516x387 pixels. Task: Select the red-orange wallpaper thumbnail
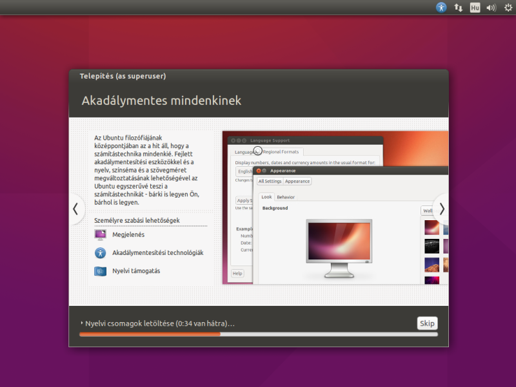tap(432, 227)
